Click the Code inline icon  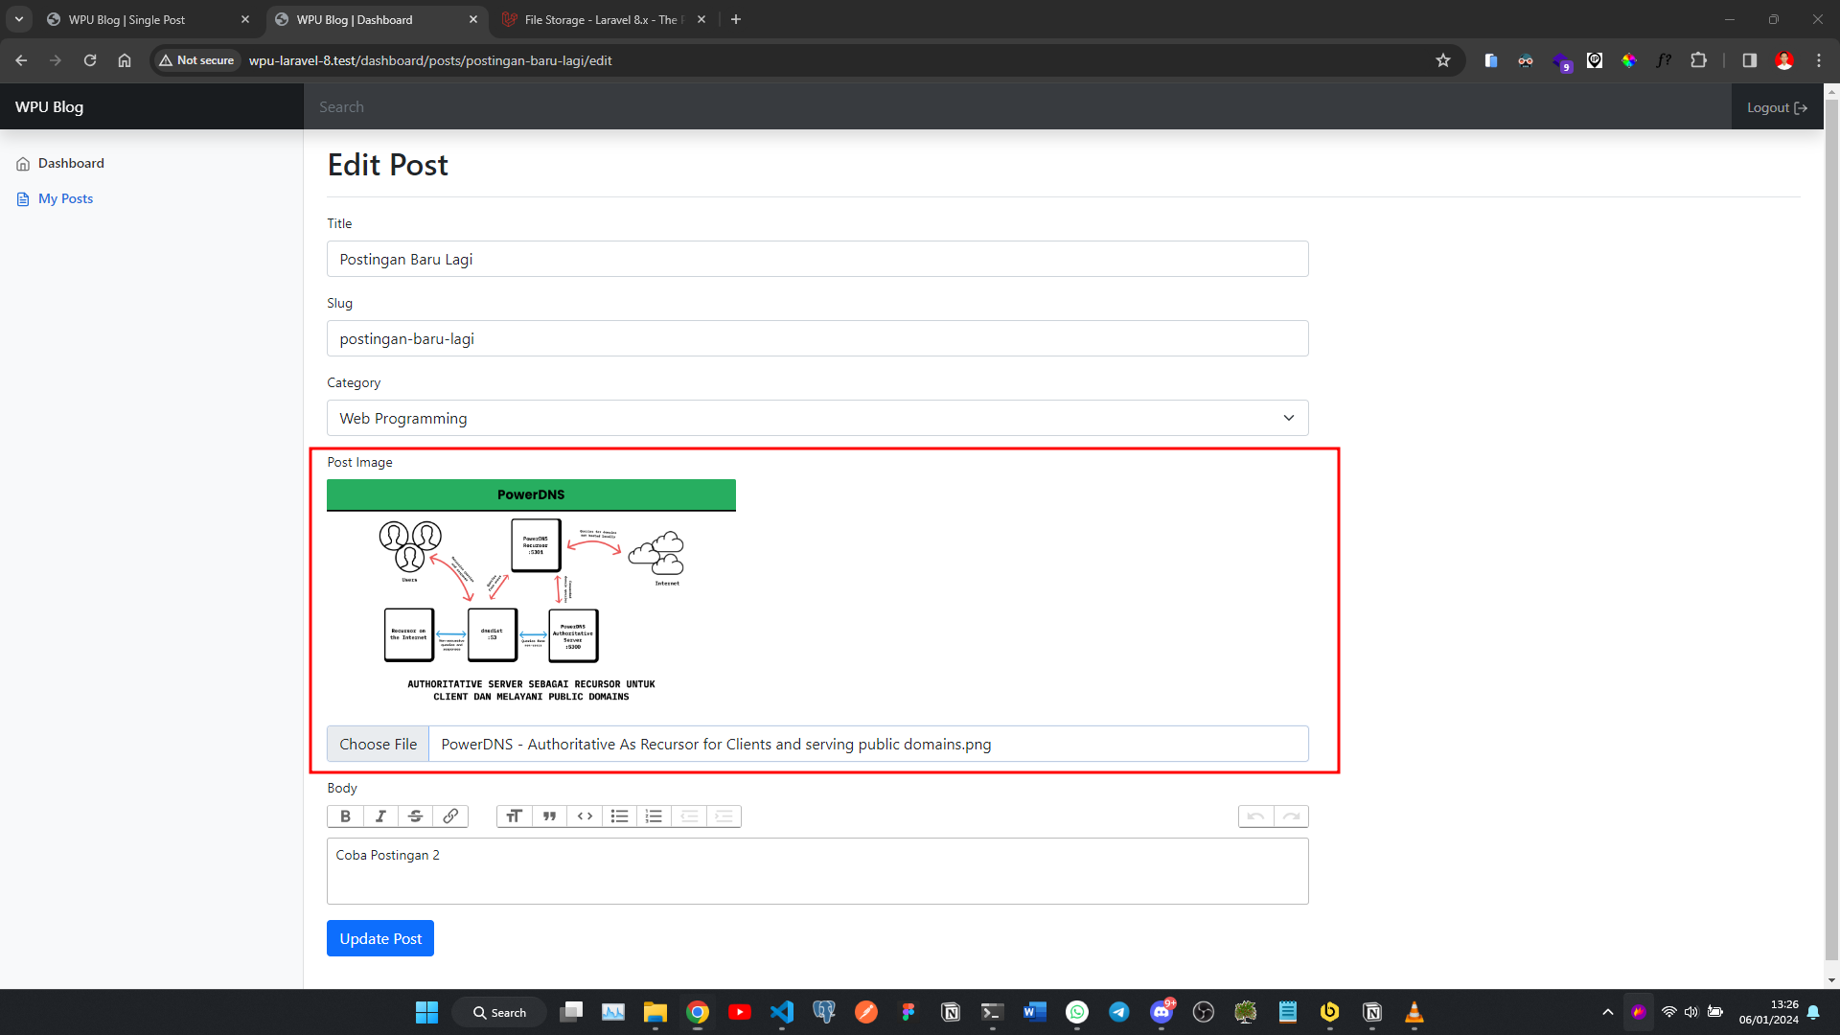coord(586,816)
